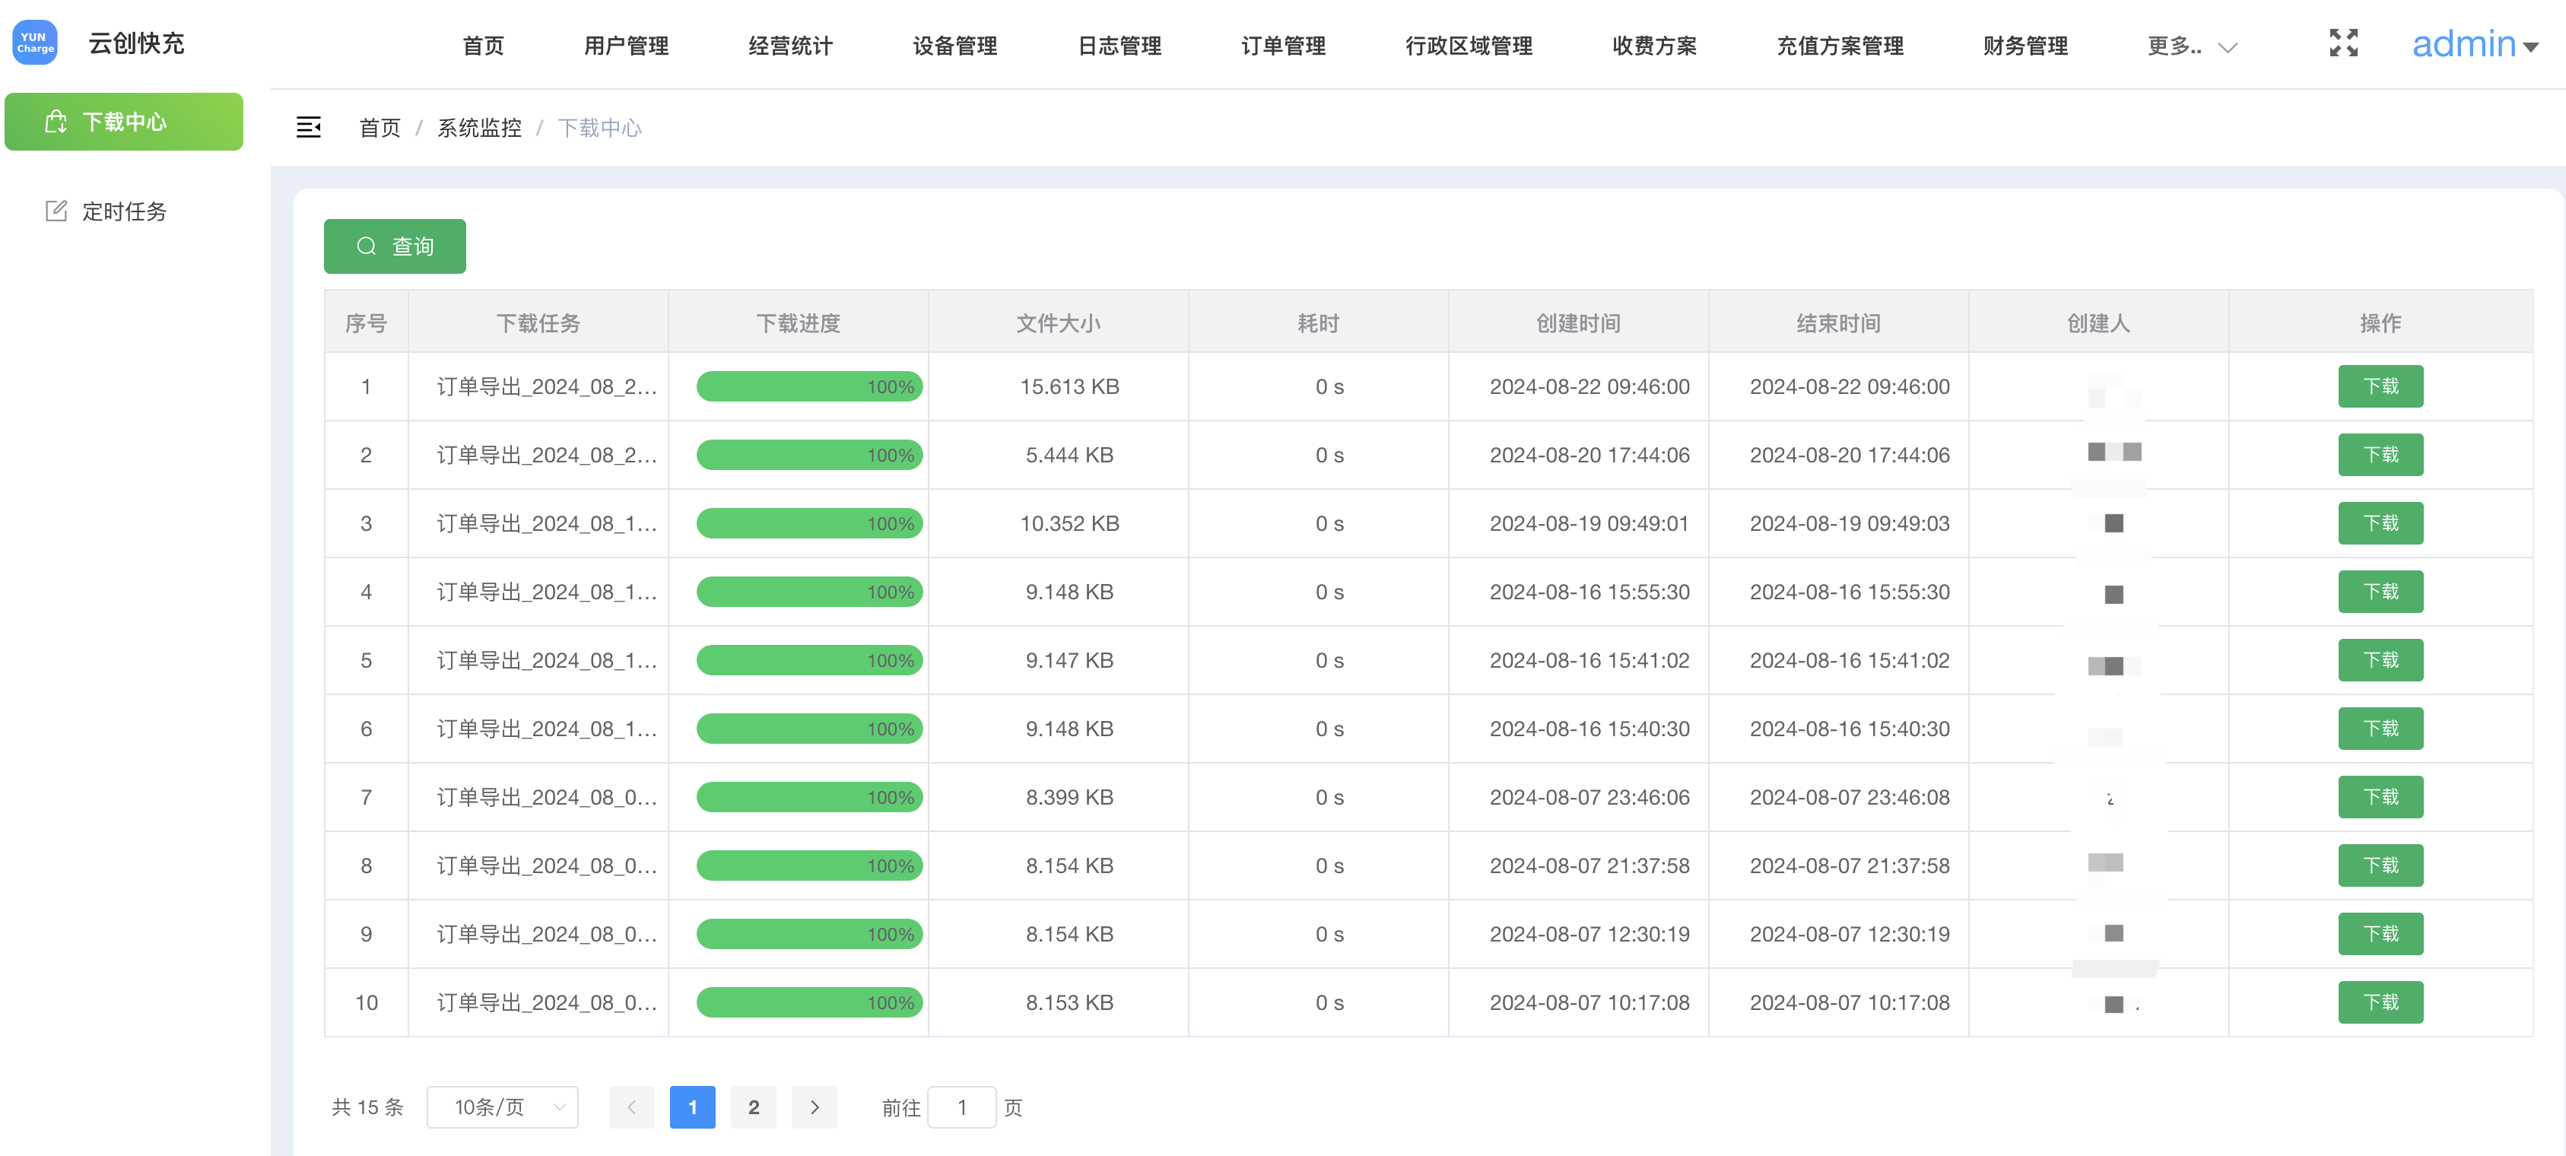Viewport: 2566px width, 1156px height.
Task: Download the 9.147 KB file
Action: [2380, 659]
